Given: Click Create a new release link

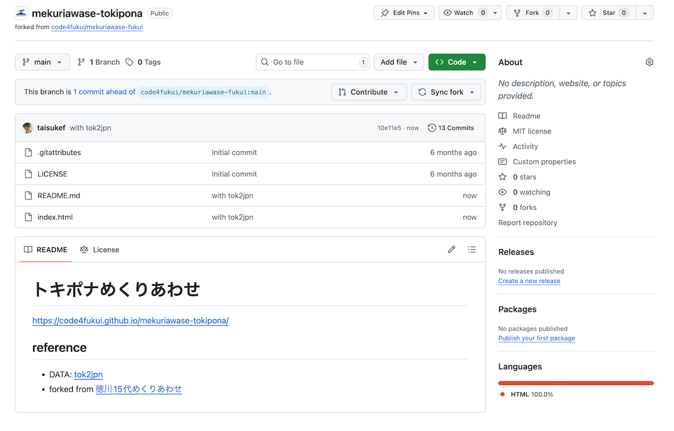Looking at the screenshot, I should (x=529, y=281).
